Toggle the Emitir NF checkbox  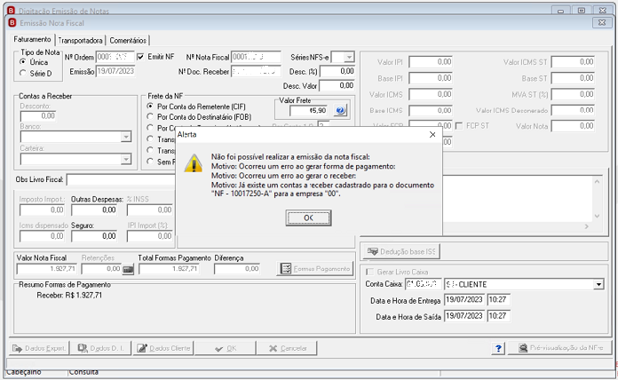(x=140, y=57)
